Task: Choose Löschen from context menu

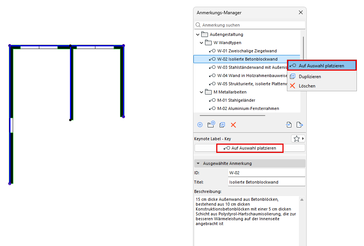Action: (322, 86)
